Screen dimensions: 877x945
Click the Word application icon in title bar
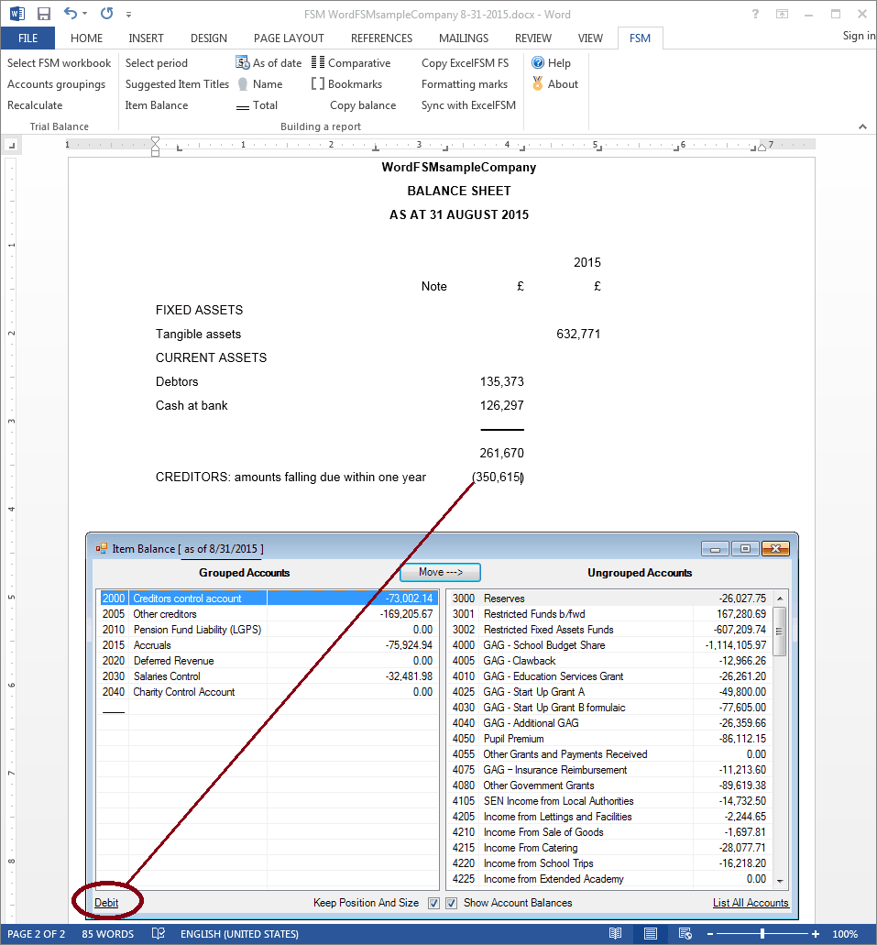click(x=16, y=13)
